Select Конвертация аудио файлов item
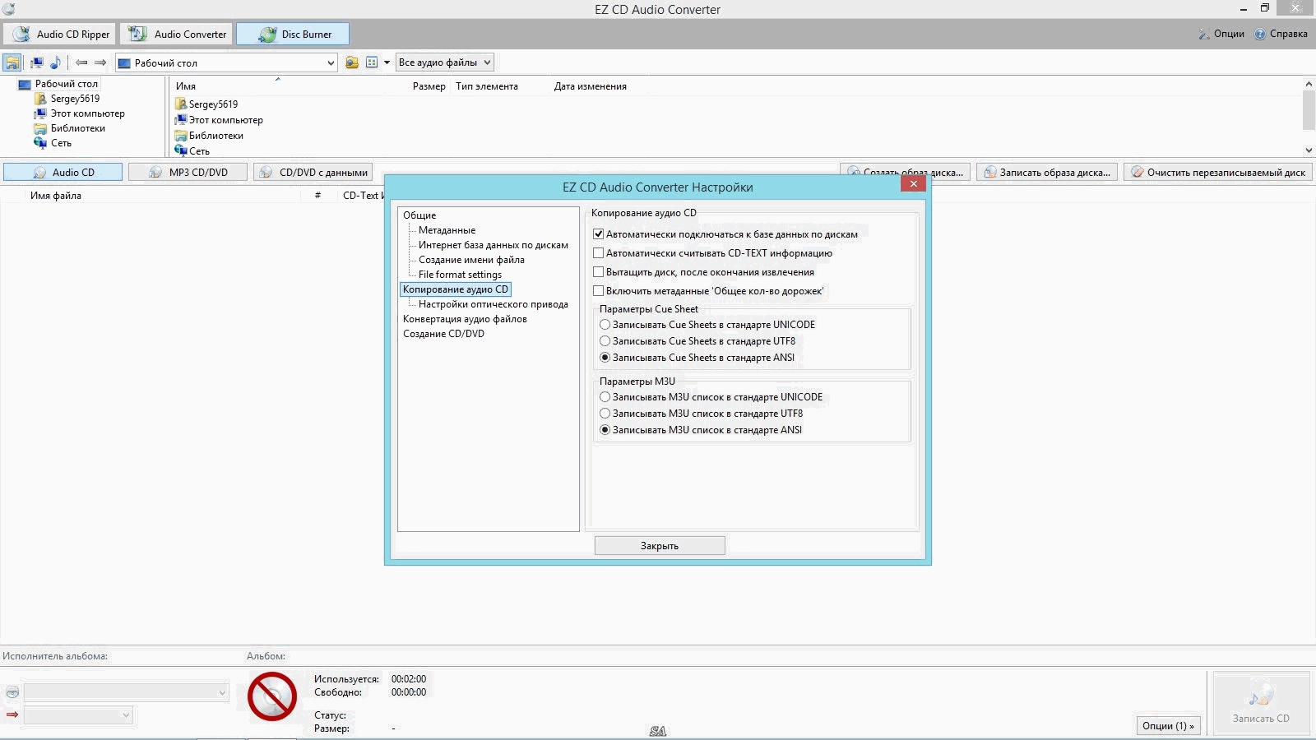 (x=465, y=319)
